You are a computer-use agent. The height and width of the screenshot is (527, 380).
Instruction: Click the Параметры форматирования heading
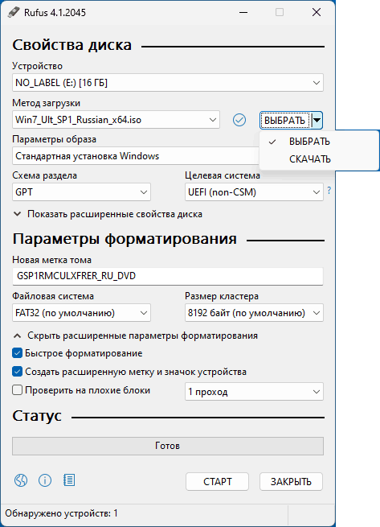point(125,239)
